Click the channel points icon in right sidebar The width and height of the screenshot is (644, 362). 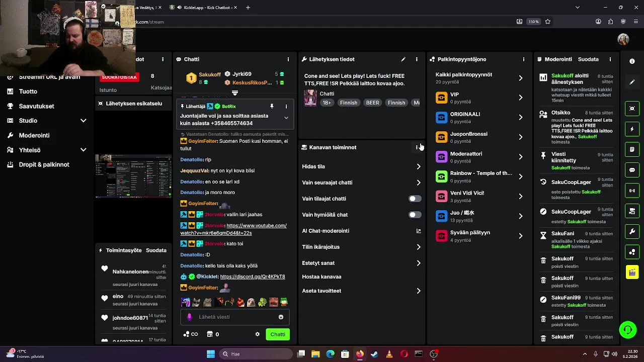point(632,252)
